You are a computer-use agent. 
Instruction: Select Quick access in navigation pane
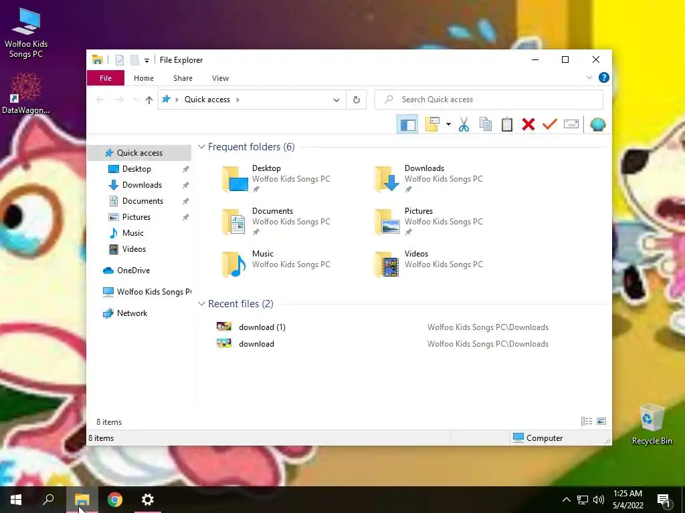(139, 153)
